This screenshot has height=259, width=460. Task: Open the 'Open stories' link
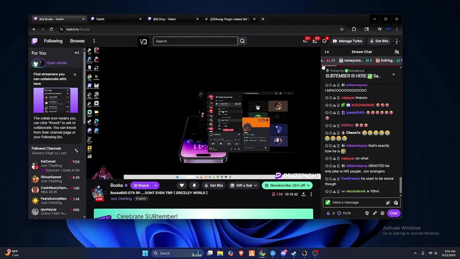[57, 63]
